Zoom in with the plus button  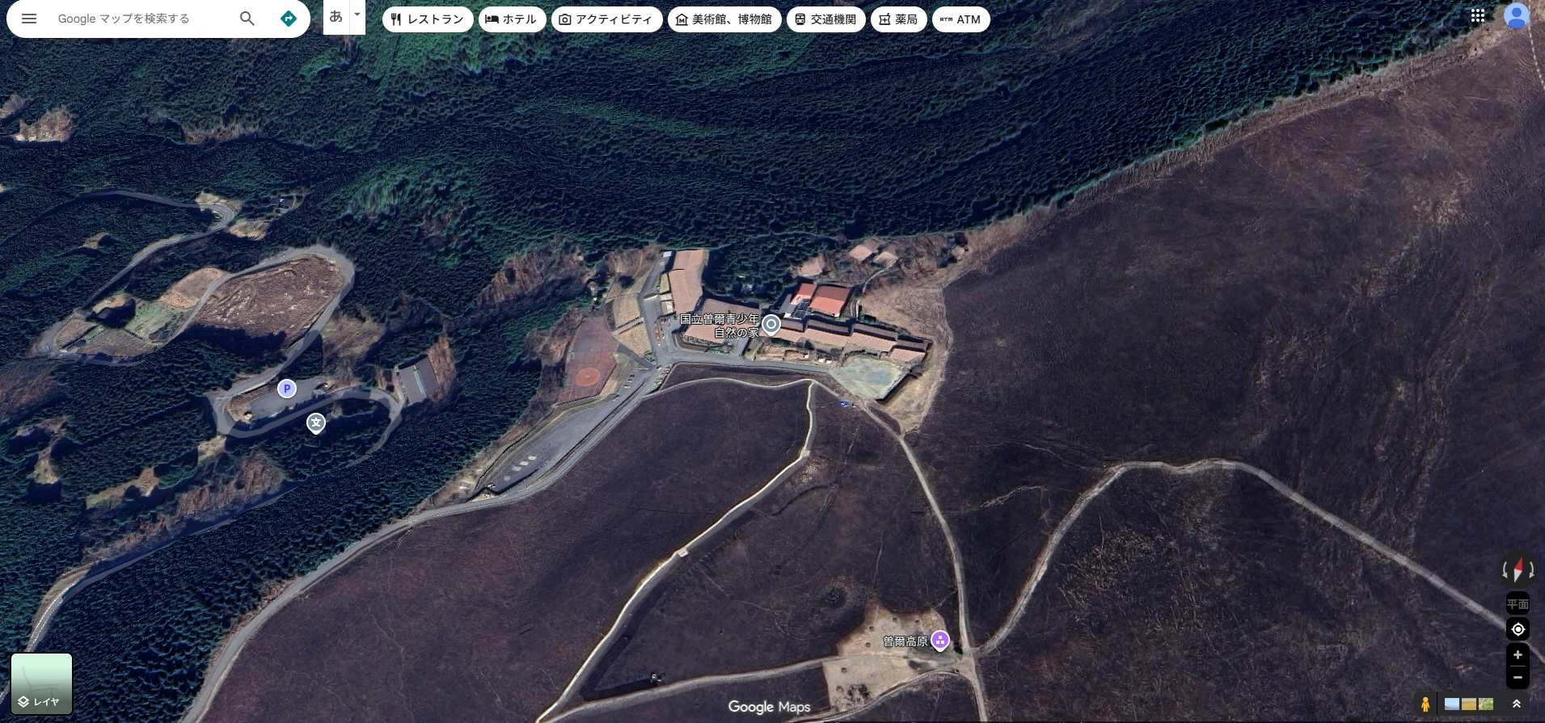(x=1518, y=655)
